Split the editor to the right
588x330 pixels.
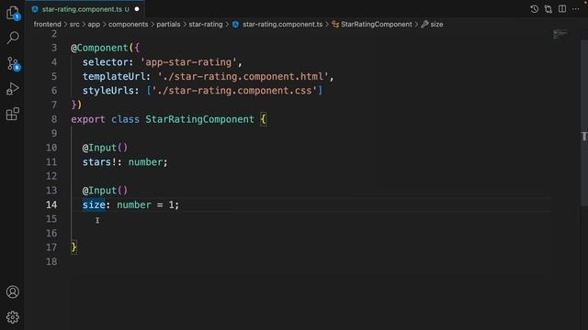point(562,9)
